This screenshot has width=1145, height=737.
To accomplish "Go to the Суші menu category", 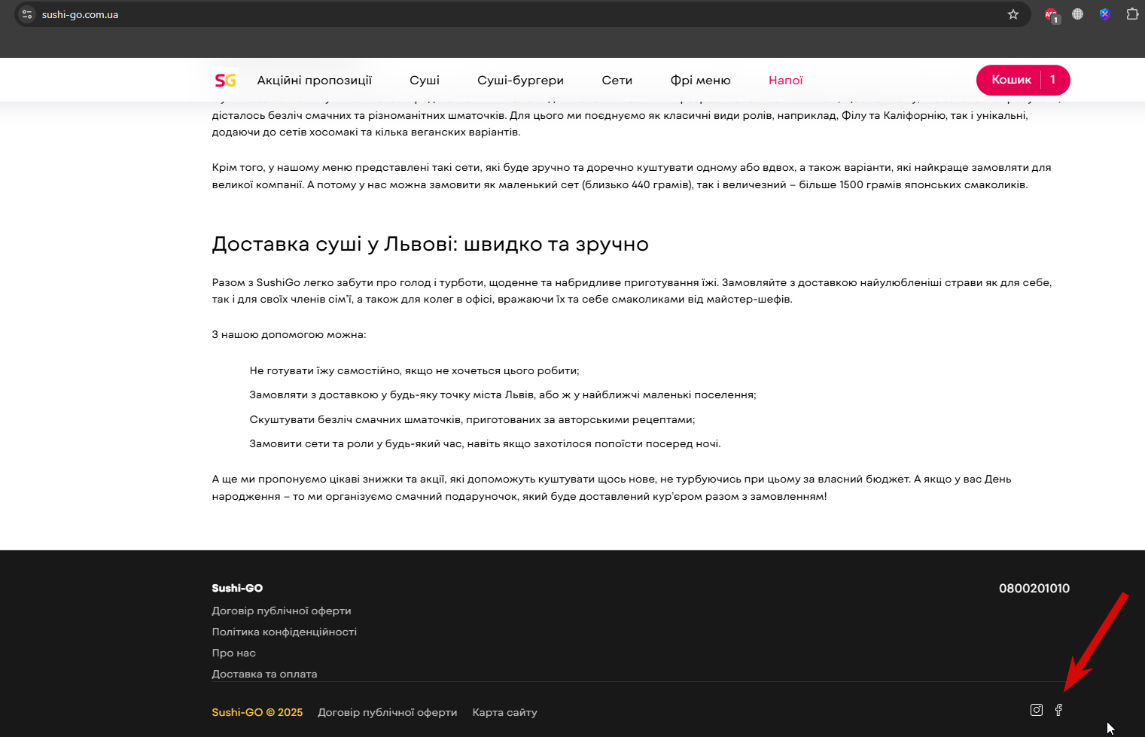I will 425,80.
